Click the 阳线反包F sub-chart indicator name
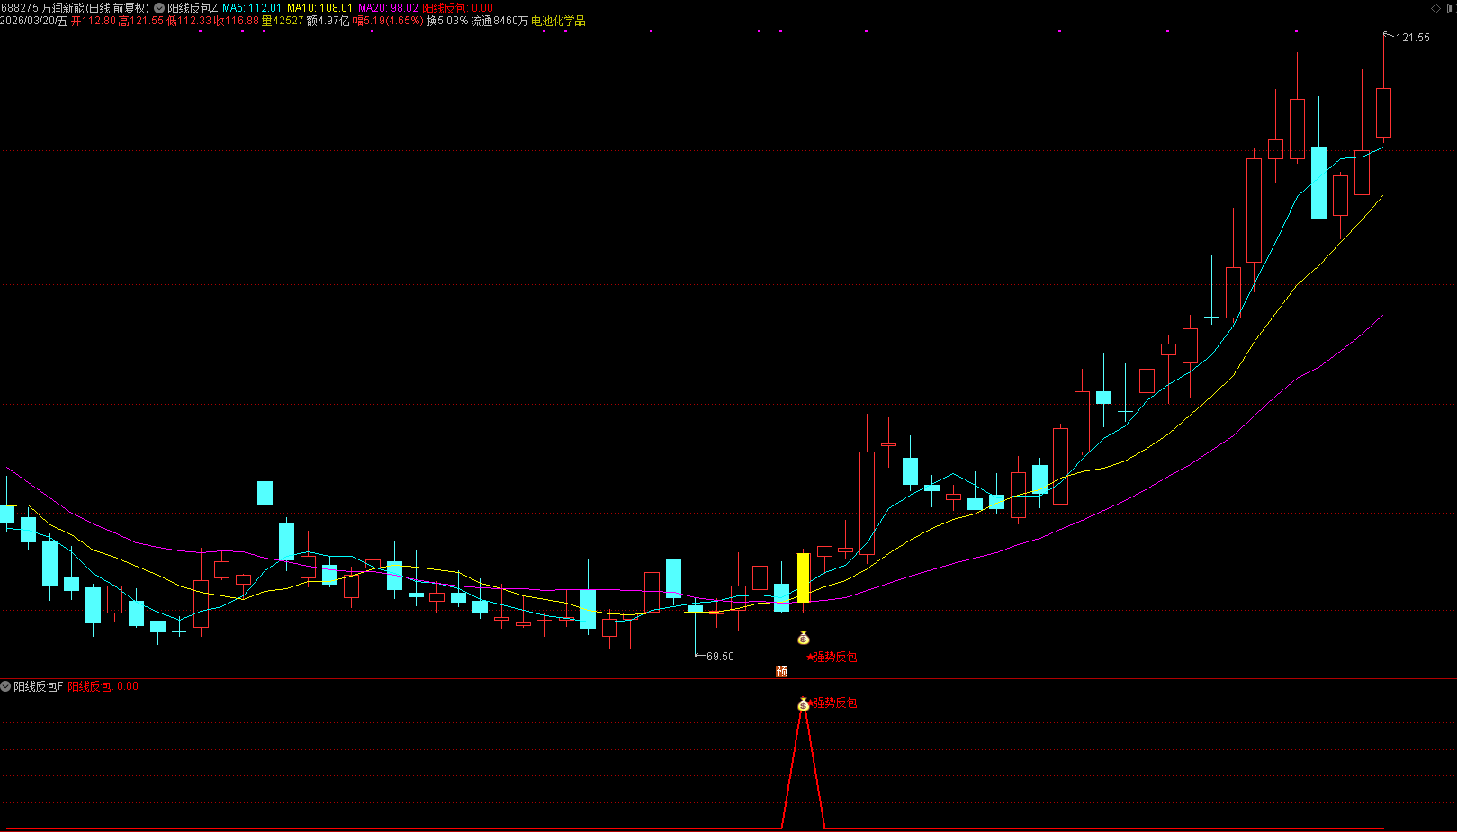The width and height of the screenshot is (1457, 832). pyautogui.click(x=39, y=686)
